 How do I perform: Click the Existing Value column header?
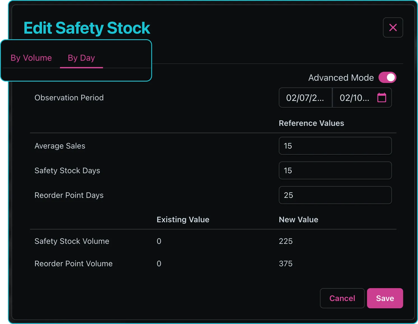coord(183,219)
